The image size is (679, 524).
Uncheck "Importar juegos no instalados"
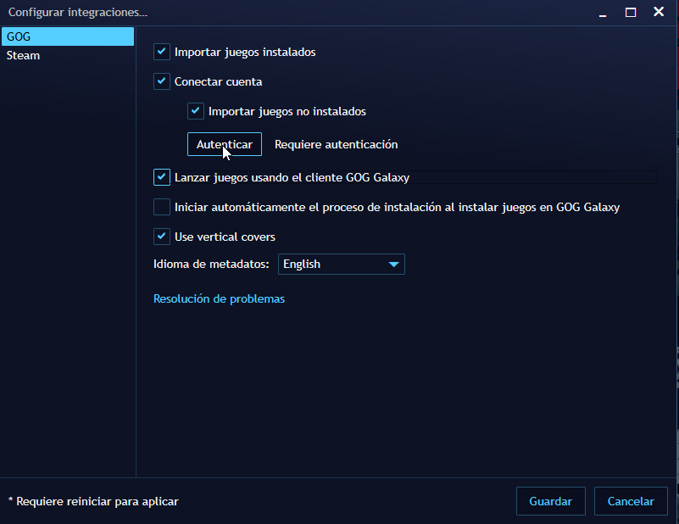pyautogui.click(x=196, y=111)
